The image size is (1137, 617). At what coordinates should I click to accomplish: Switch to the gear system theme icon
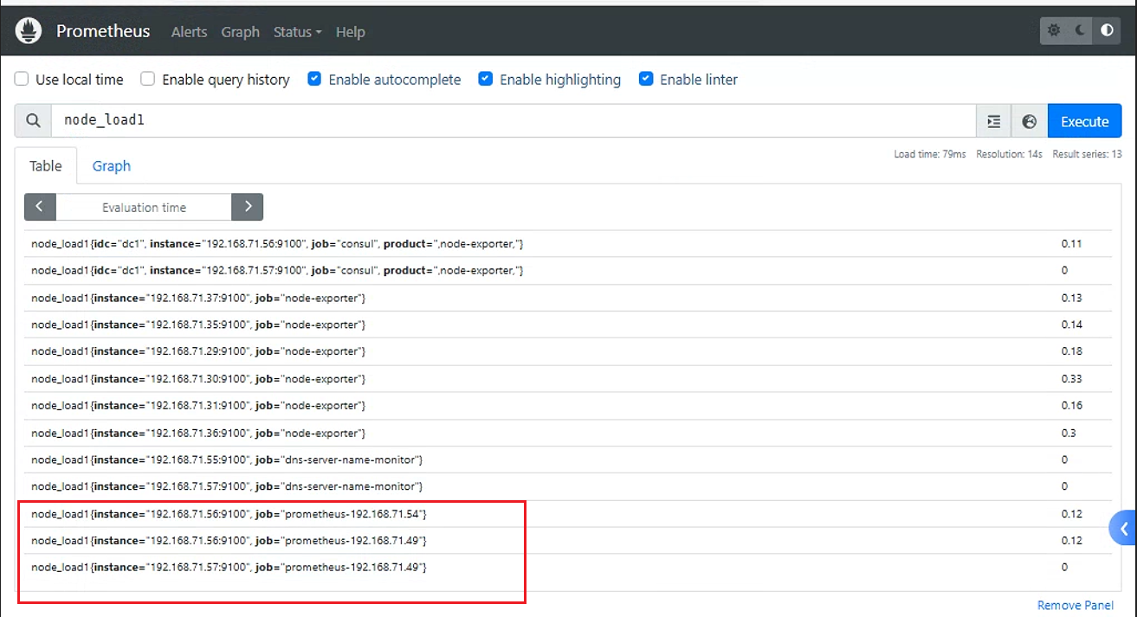(x=1054, y=30)
